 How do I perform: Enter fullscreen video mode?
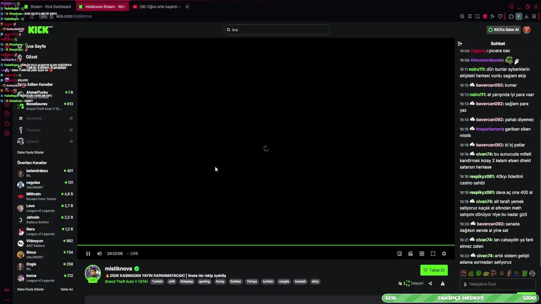click(433, 253)
